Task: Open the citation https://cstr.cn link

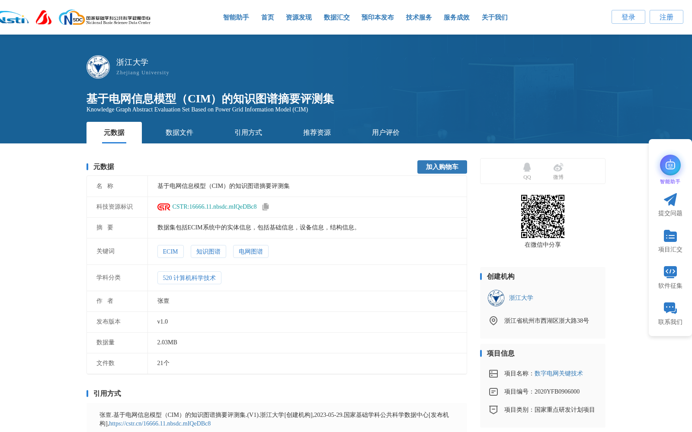Action: coord(160,424)
